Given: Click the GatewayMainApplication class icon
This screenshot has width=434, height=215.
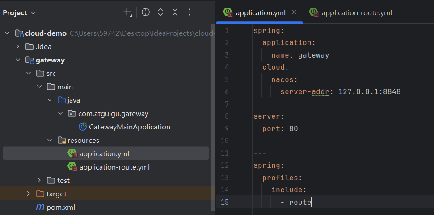Looking at the screenshot, I should click(83, 127).
